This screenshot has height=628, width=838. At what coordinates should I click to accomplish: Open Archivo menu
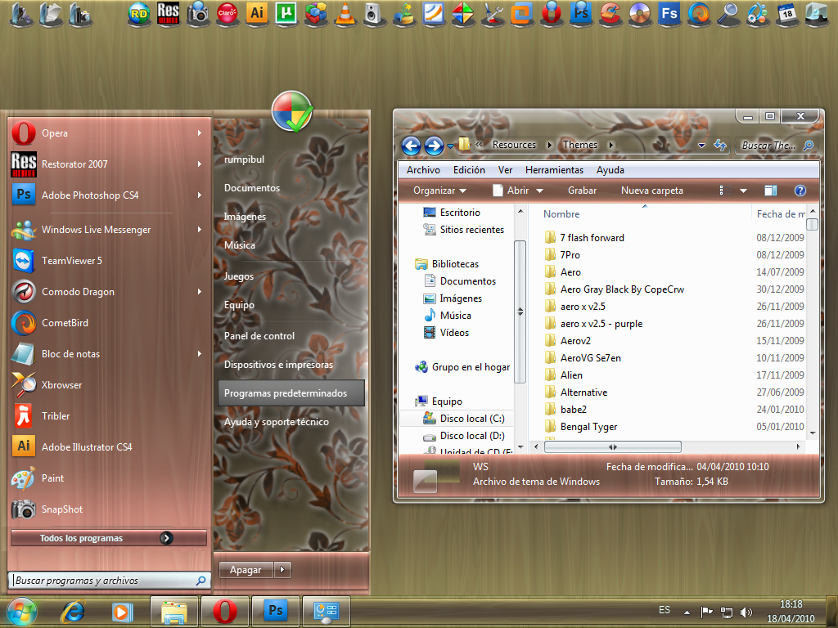pos(423,170)
